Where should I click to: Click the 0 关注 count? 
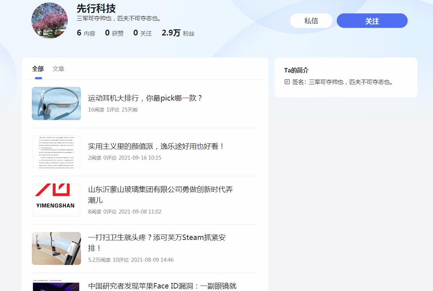[x=143, y=33]
